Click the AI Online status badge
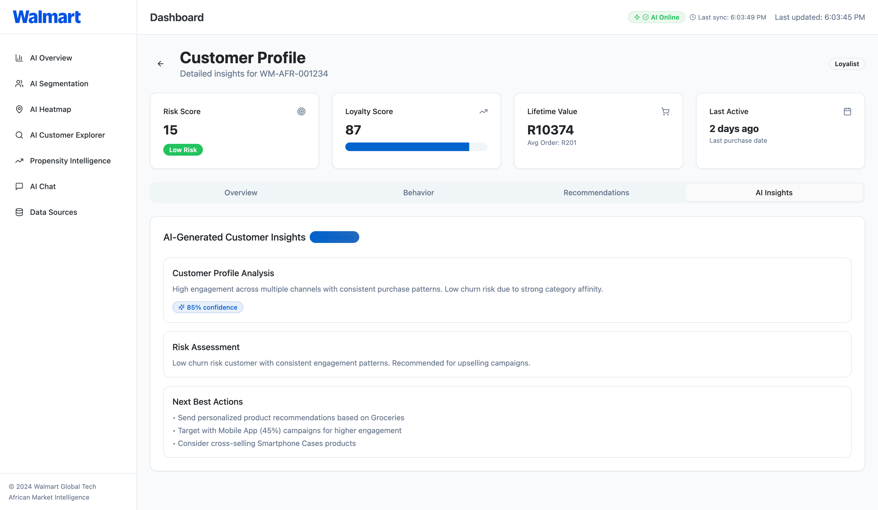Viewport: 878px width, 510px height. click(x=656, y=17)
